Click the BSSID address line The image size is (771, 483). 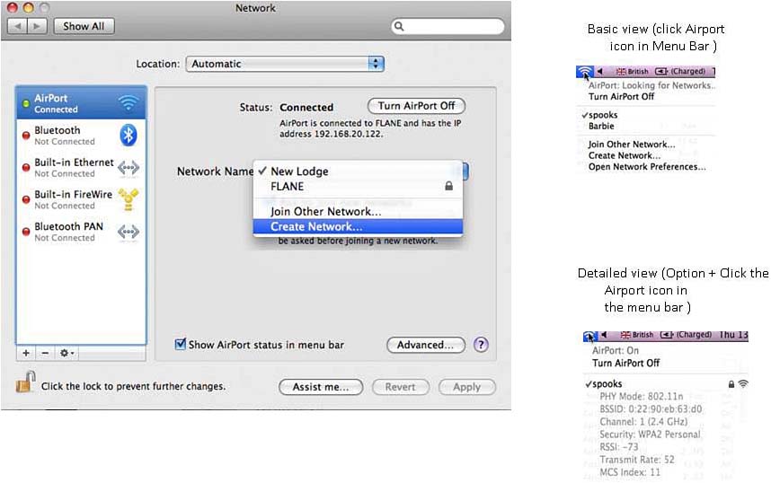tap(651, 409)
